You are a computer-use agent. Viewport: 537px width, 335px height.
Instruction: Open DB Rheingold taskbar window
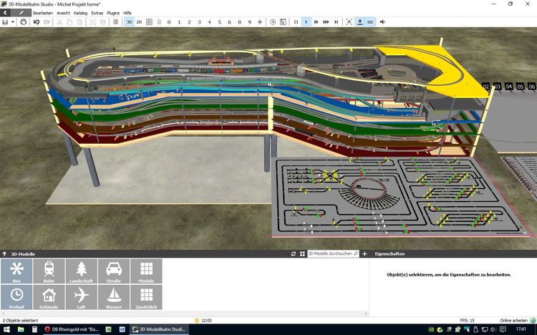pyautogui.click(x=73, y=329)
